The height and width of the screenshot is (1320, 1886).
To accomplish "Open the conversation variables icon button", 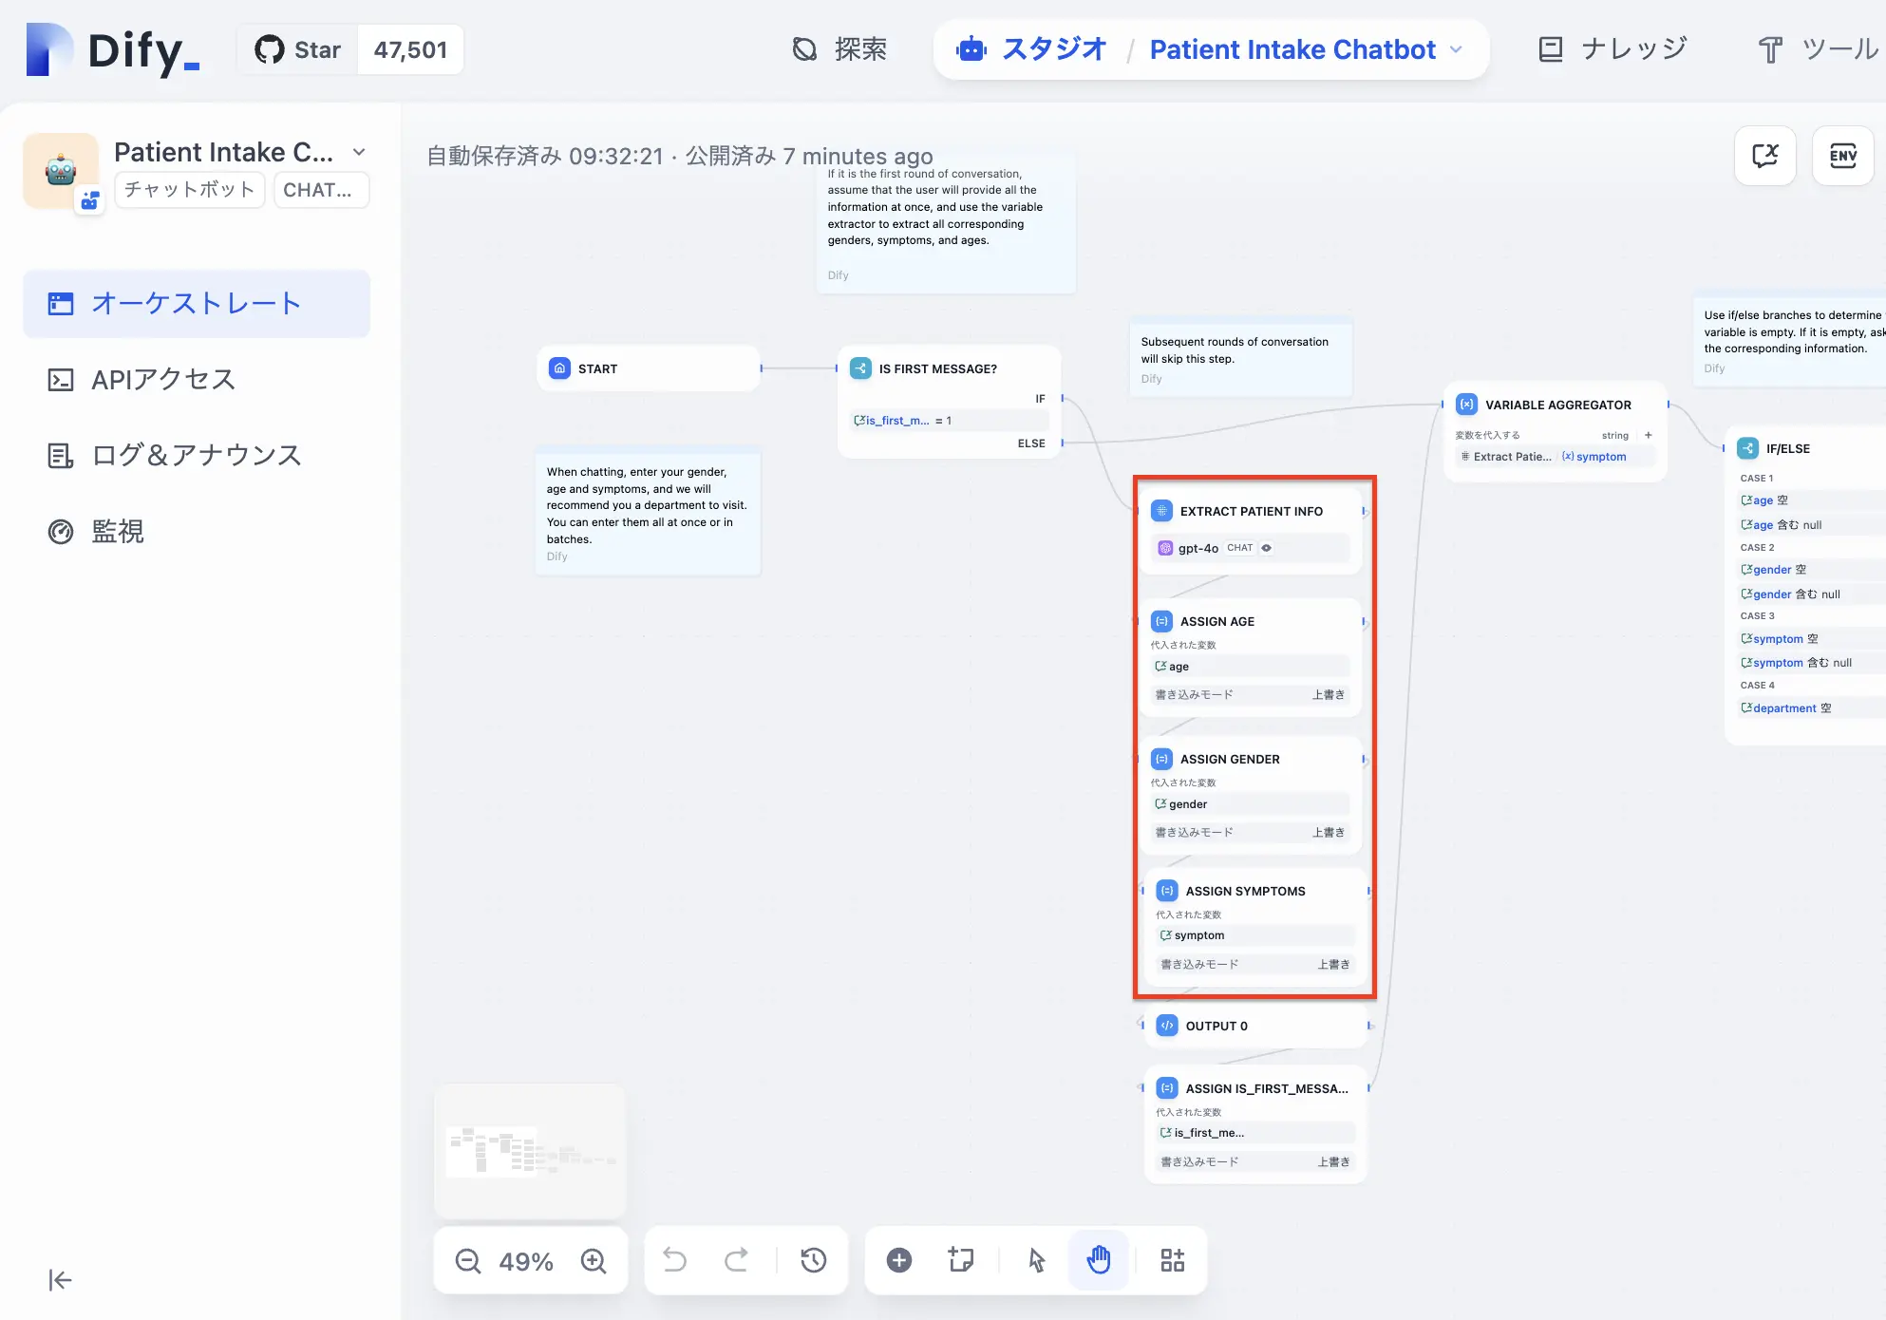I will point(1765,156).
